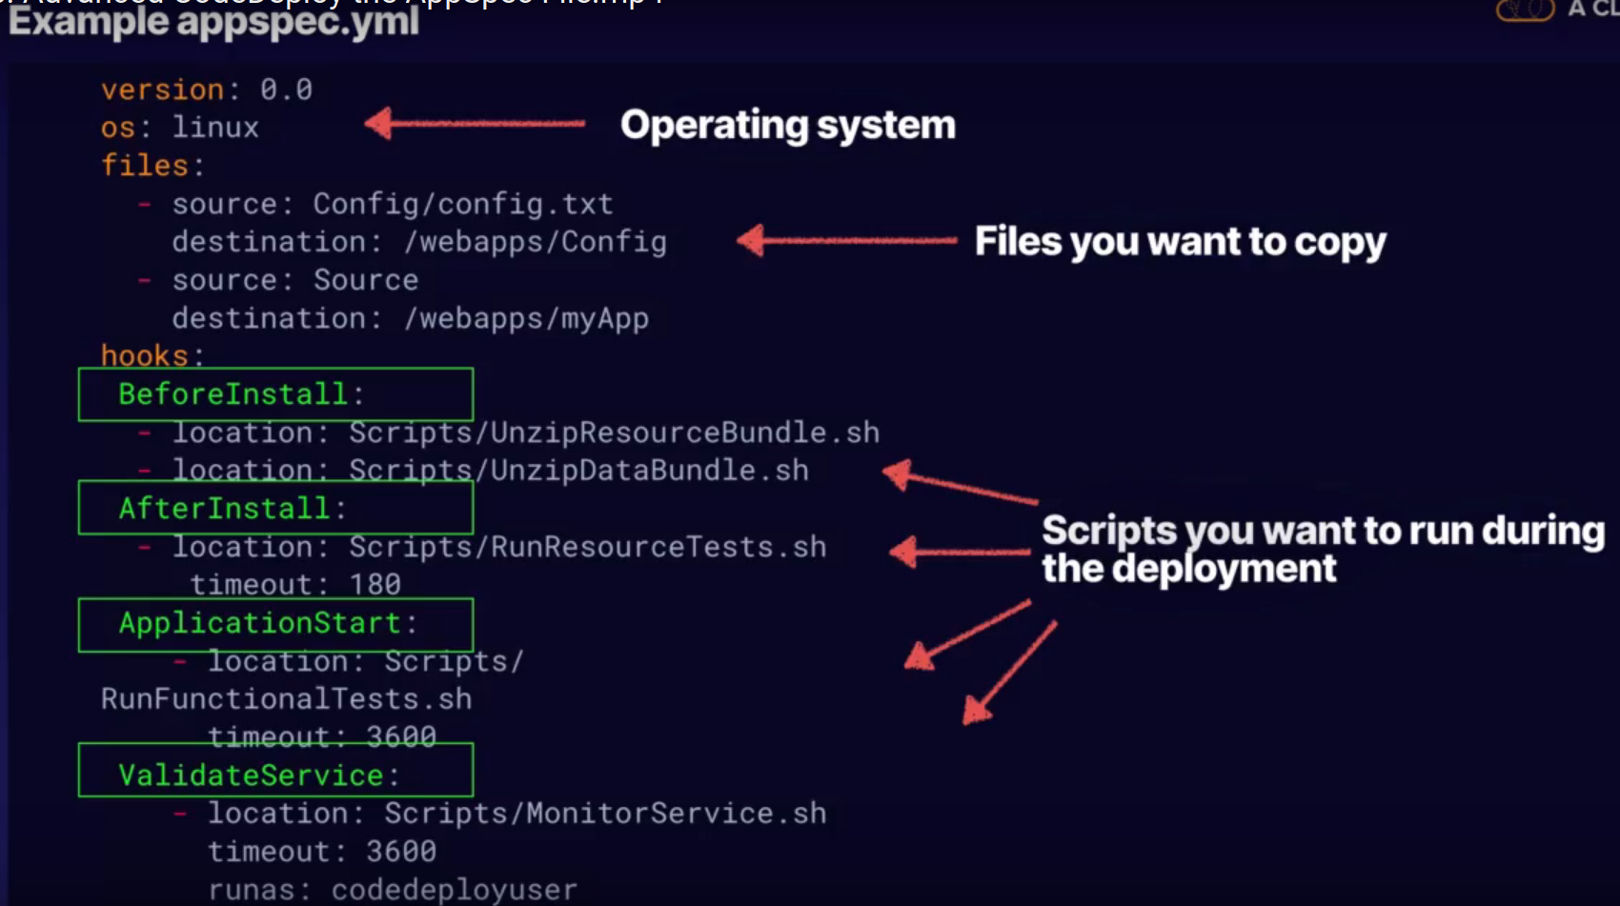Click the Example appspec.yml slide title

pyautogui.click(x=213, y=22)
